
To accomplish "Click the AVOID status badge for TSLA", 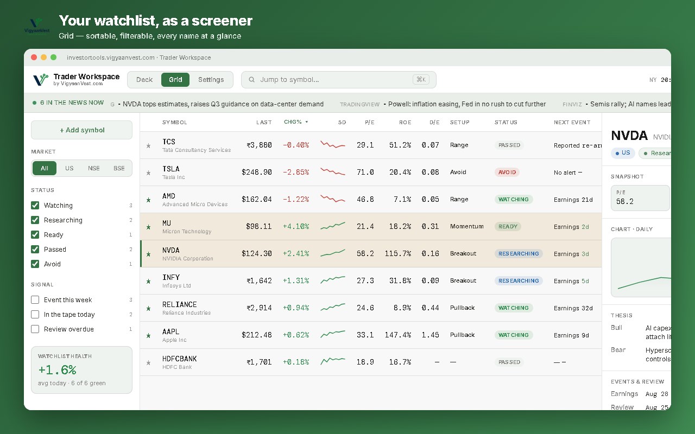I will [507, 173].
